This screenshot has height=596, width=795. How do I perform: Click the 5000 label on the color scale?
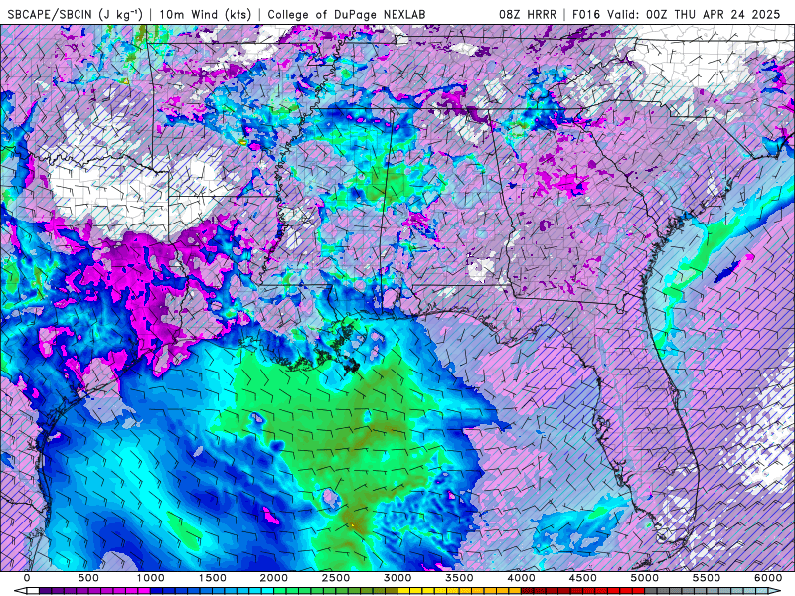645,578
